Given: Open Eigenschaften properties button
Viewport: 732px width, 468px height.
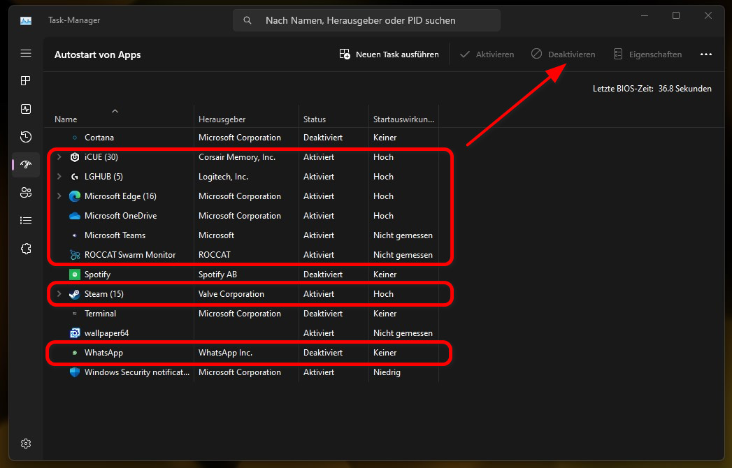Looking at the screenshot, I should (647, 54).
